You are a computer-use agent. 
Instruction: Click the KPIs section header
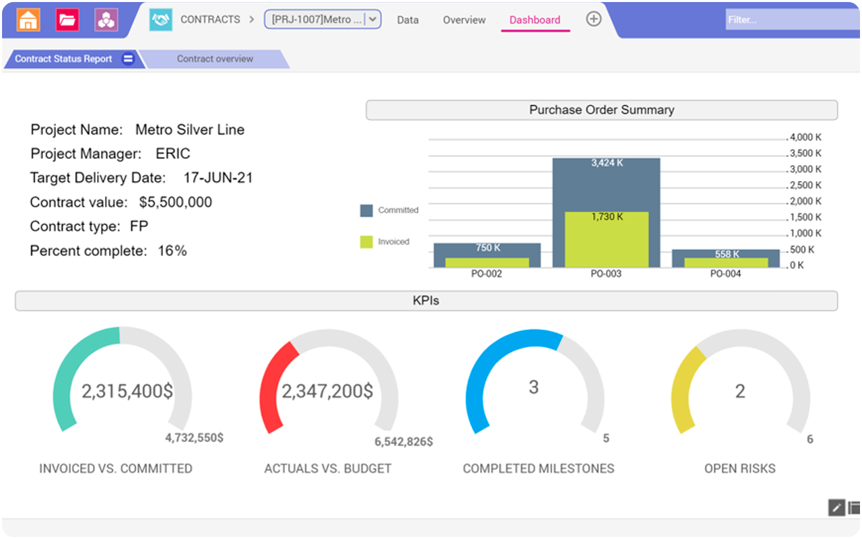[426, 300]
